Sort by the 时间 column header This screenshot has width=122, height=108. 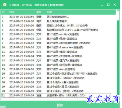[12, 12]
